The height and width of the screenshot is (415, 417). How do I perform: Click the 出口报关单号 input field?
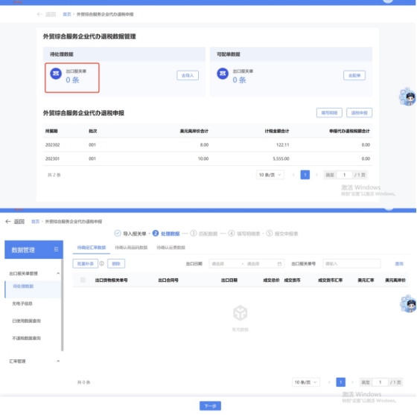click(x=351, y=264)
